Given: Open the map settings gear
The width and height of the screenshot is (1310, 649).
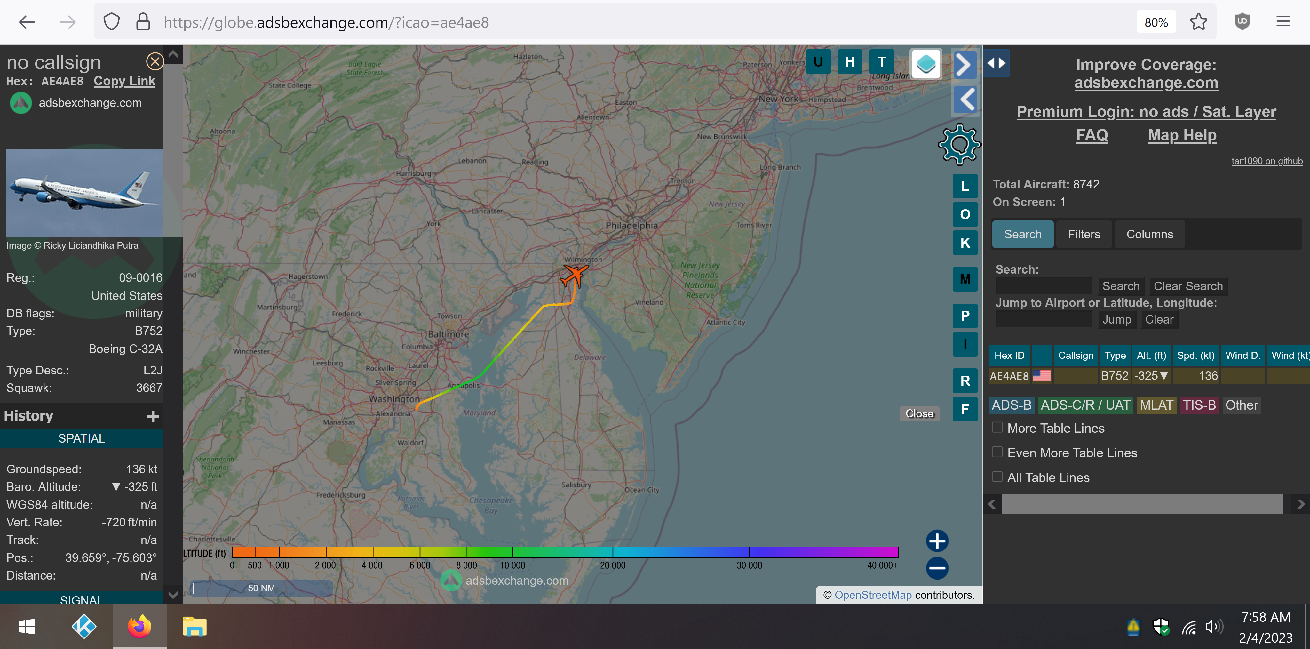Looking at the screenshot, I should 959,144.
